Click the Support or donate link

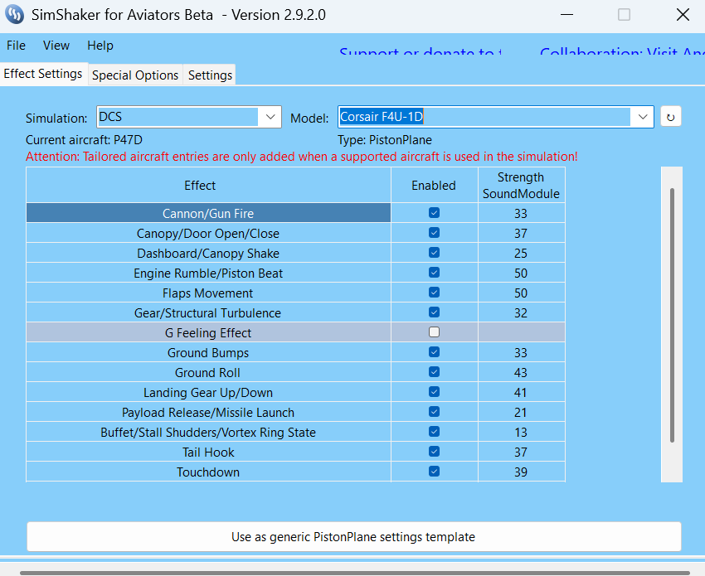[420, 53]
